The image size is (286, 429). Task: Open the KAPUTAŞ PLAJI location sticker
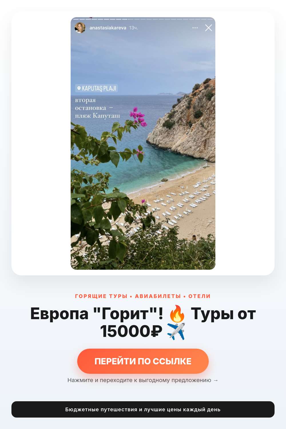point(97,88)
